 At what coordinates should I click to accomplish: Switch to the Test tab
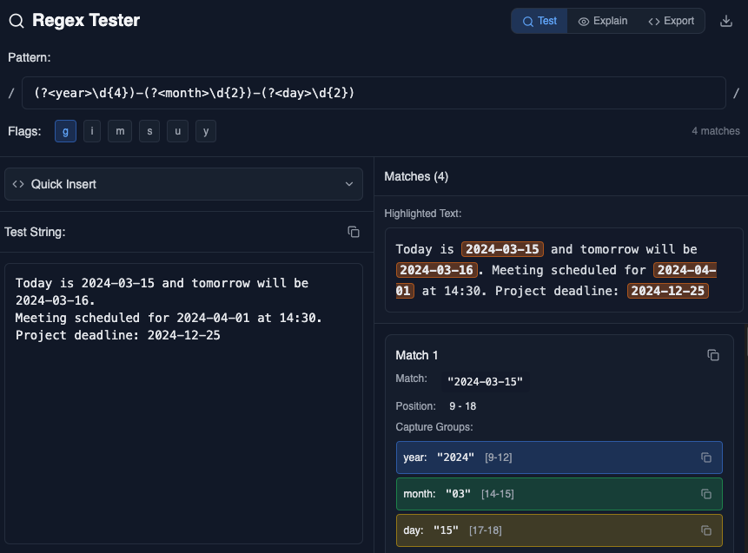click(539, 21)
